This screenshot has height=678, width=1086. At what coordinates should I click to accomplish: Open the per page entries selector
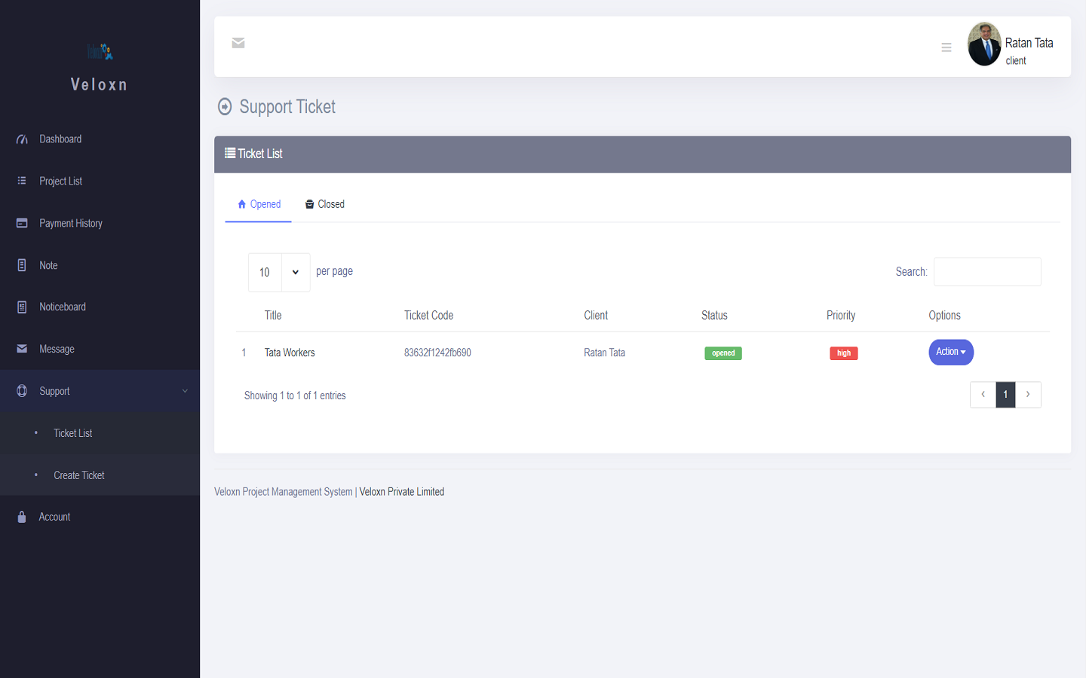point(279,272)
